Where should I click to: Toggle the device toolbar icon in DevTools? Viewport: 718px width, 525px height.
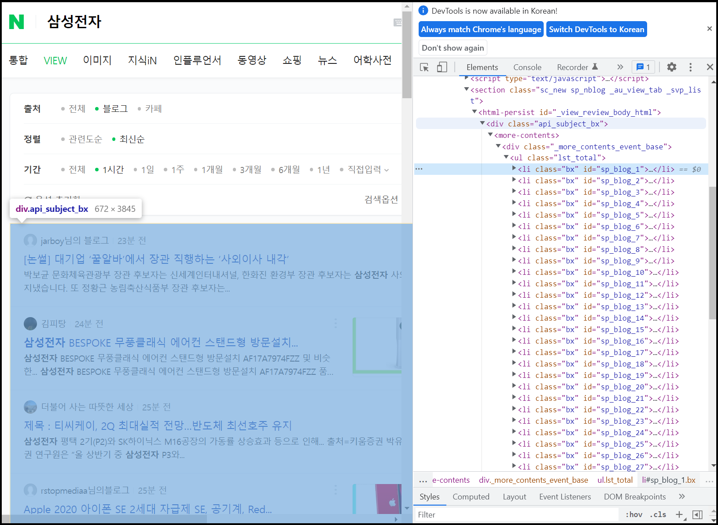point(442,67)
